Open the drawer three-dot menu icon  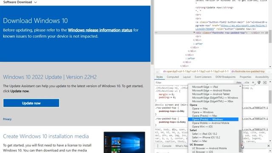pyautogui.click(x=158, y=146)
